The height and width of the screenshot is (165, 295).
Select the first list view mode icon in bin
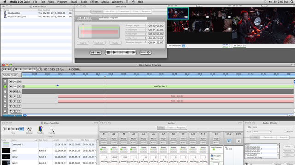5,129
